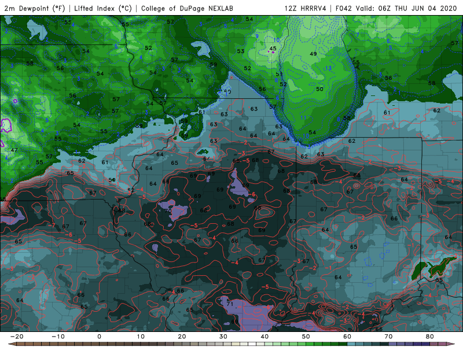
Task: Click the red -7 lifted index contour label
Action: click(52, 226)
